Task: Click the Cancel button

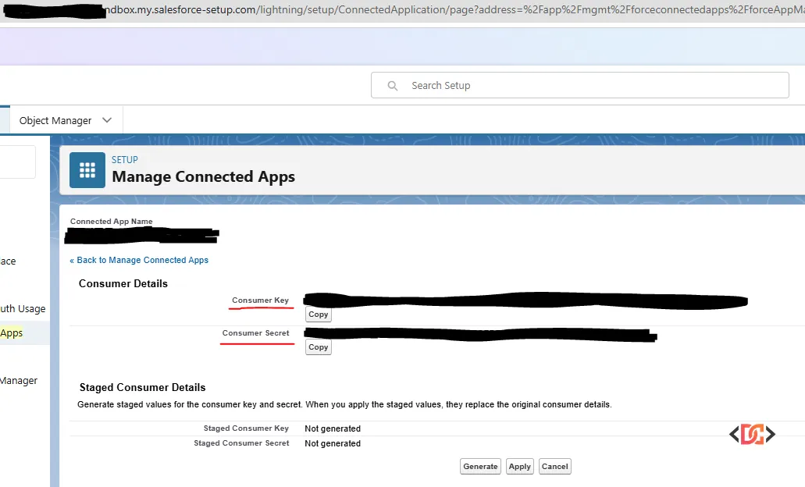Action: [x=554, y=466]
